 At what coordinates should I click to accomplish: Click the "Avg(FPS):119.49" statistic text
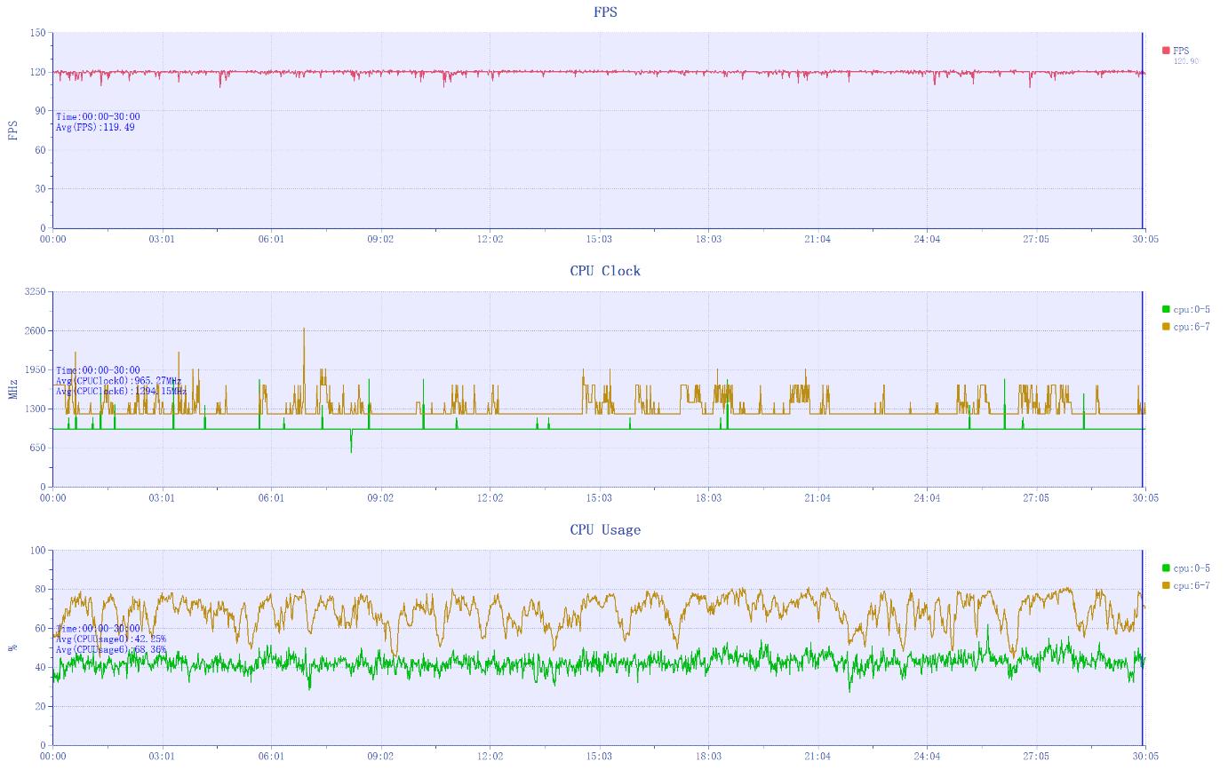95,127
